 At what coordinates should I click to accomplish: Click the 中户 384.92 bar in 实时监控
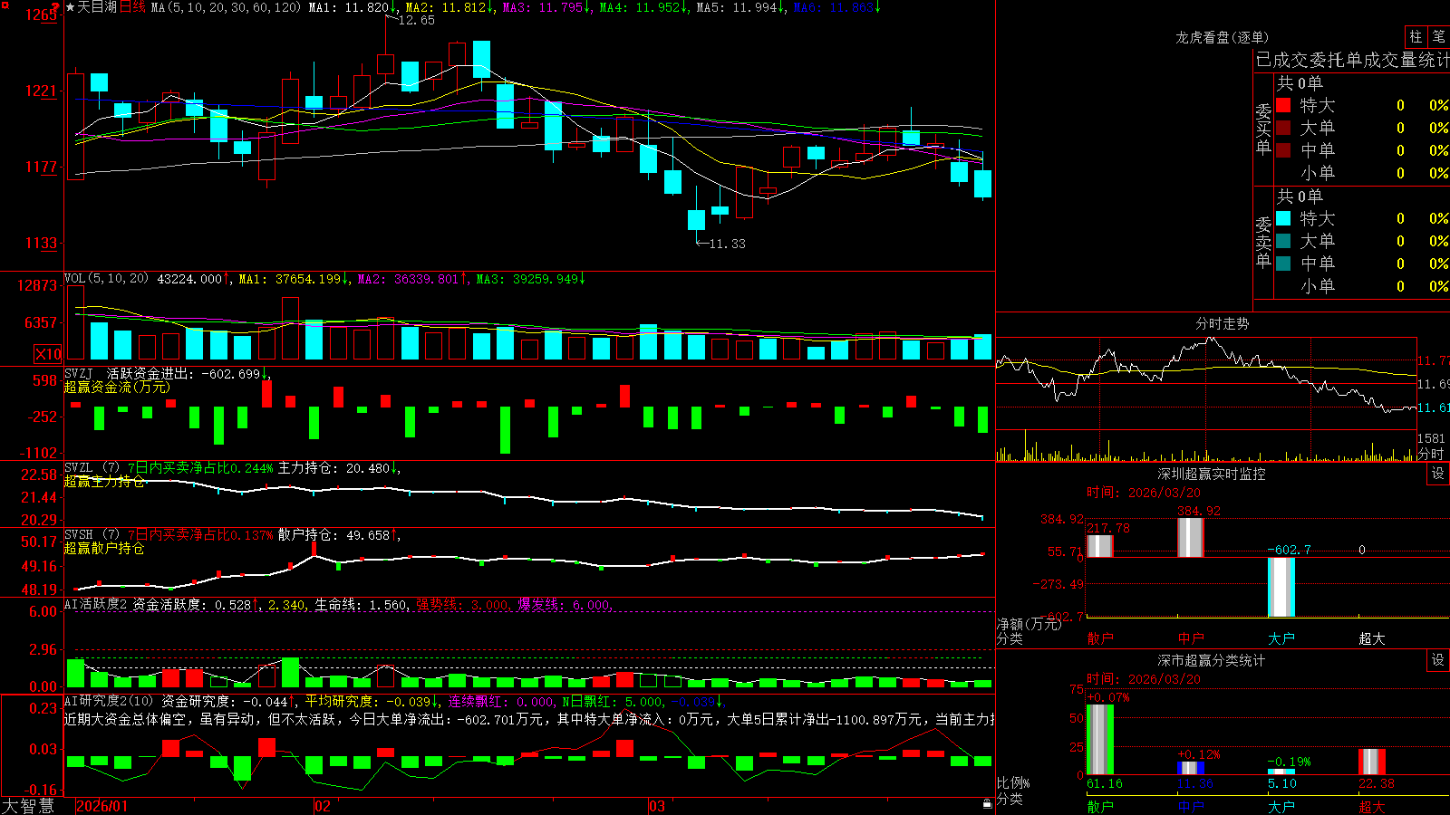[x=1191, y=537]
